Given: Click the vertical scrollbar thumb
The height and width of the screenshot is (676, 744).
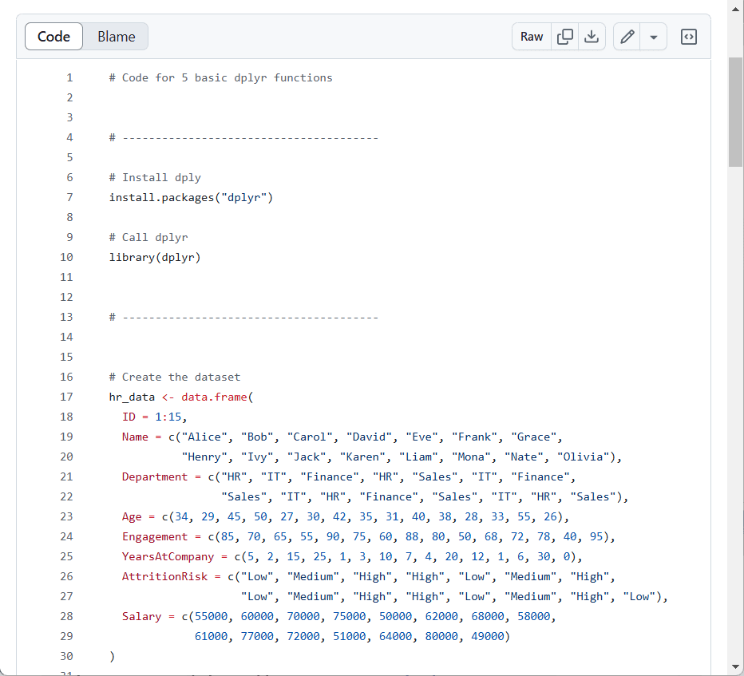Looking at the screenshot, I should pos(735,112).
